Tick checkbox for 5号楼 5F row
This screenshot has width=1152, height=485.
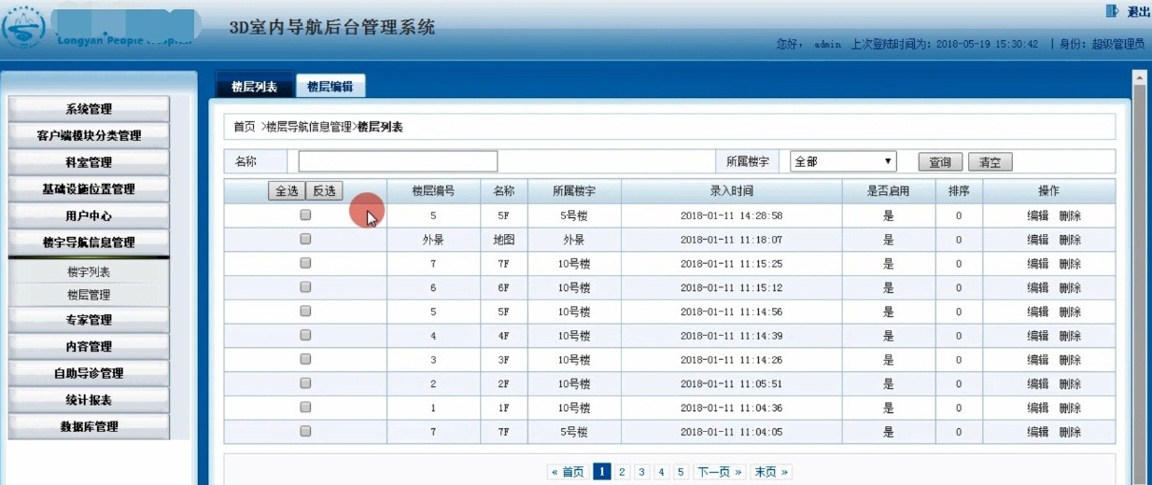pyautogui.click(x=305, y=215)
